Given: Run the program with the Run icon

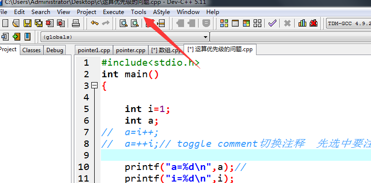Looking at the screenshot, I should click(x=235, y=23).
